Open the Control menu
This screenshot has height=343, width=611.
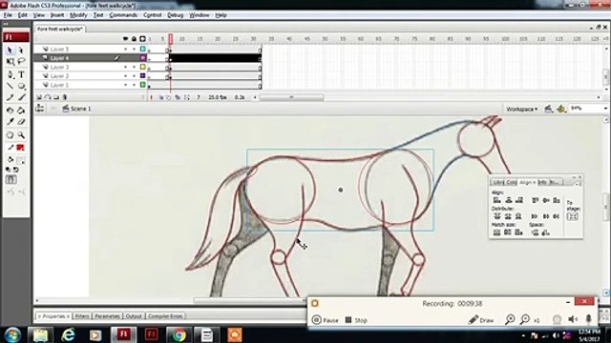pos(153,15)
